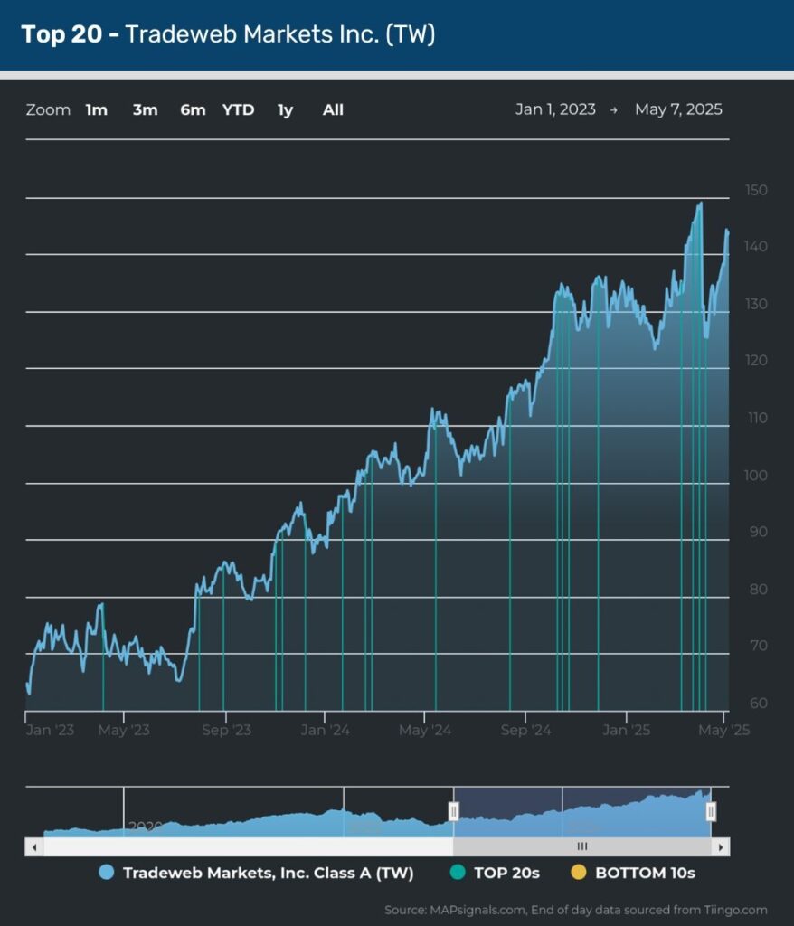
Task: Select the All zoom range
Action: (x=333, y=109)
